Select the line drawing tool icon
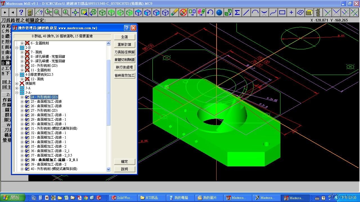Image resolution: width=360 pixels, height=202 pixels. click(246, 13)
